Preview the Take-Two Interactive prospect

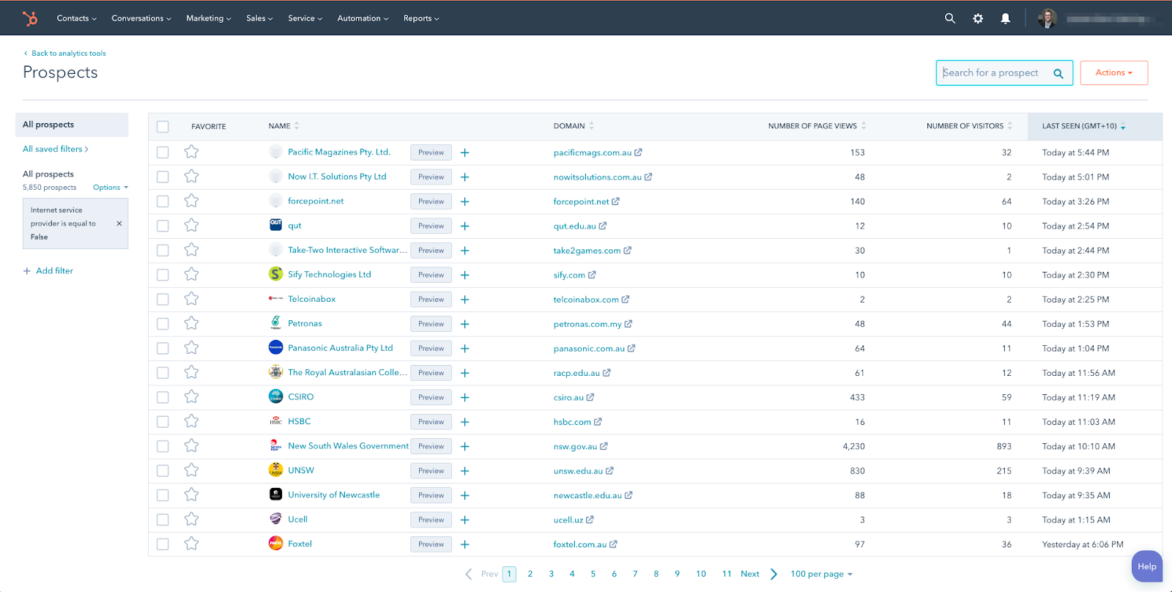tap(431, 251)
